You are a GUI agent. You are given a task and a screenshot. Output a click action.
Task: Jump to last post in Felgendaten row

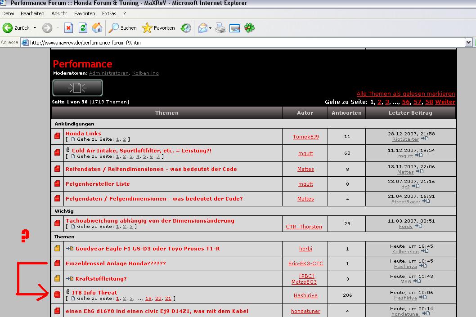(x=426, y=201)
